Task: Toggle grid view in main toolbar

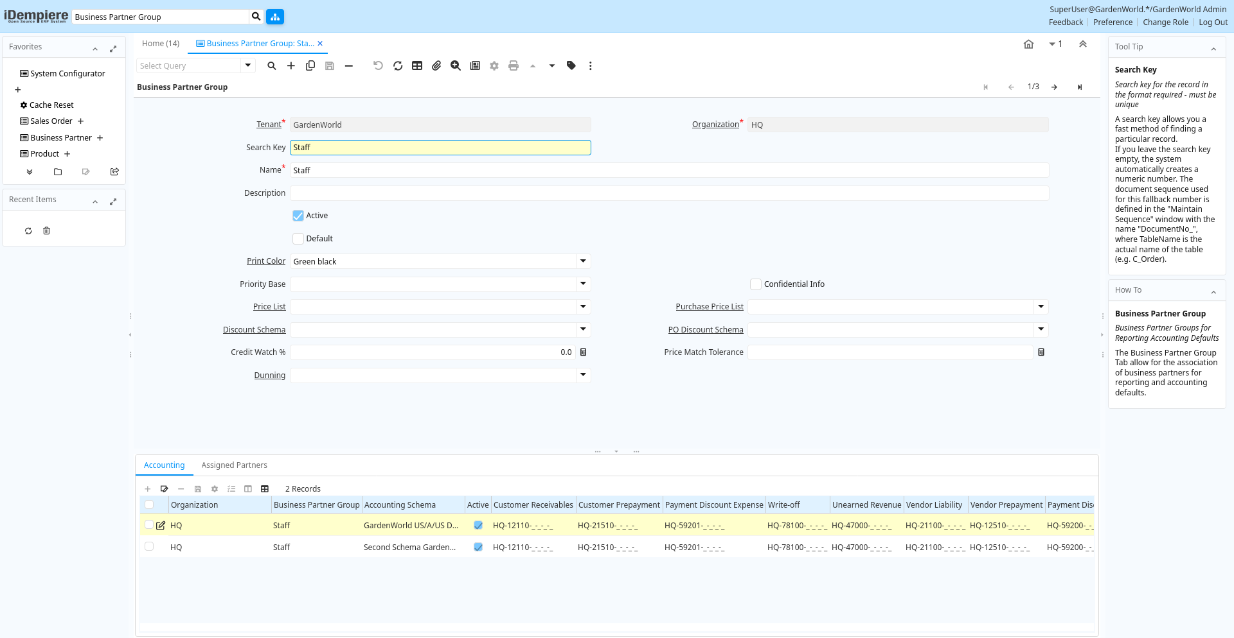Action: pos(417,65)
